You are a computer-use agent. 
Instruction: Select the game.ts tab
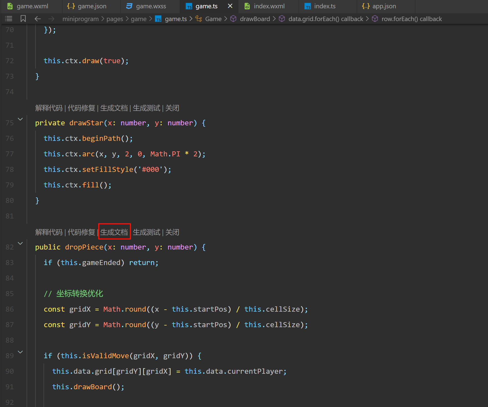[x=206, y=6]
